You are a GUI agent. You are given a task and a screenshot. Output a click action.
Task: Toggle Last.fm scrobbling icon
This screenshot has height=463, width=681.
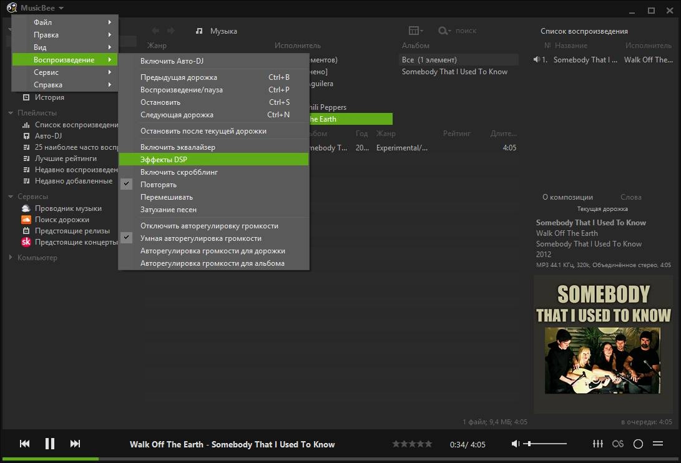click(617, 444)
